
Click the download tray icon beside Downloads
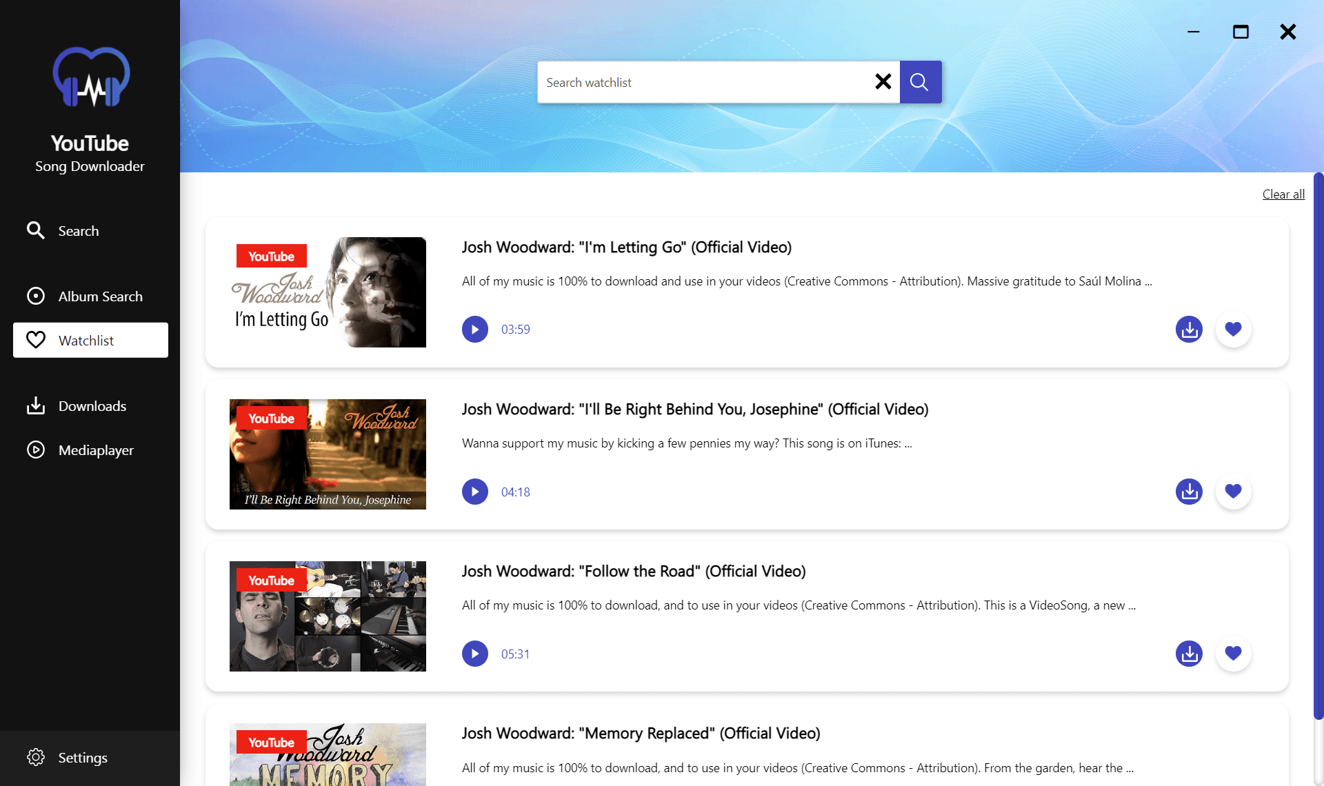point(36,405)
